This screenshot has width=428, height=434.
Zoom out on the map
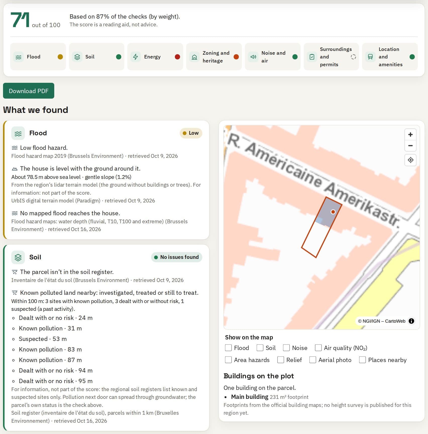410,146
